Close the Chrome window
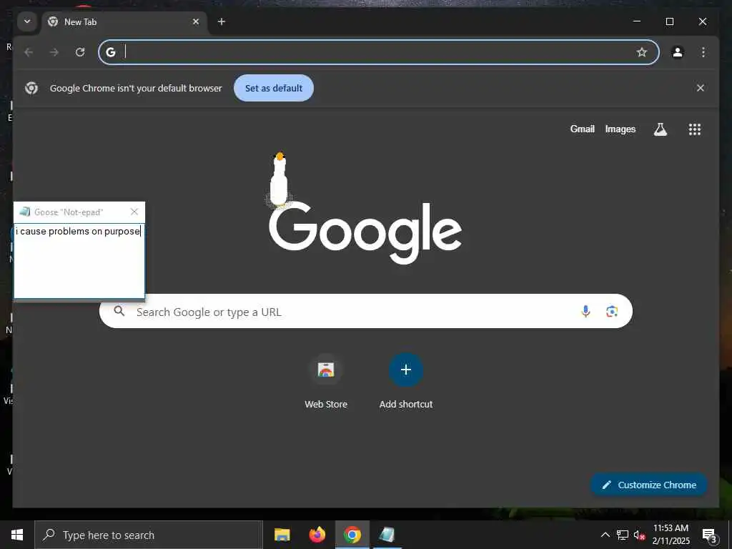732x549 pixels. [x=702, y=21]
